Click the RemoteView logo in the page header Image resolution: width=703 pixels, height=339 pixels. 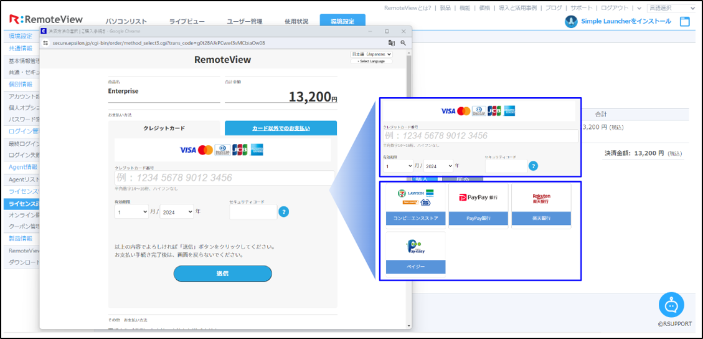pyautogui.click(x=46, y=20)
